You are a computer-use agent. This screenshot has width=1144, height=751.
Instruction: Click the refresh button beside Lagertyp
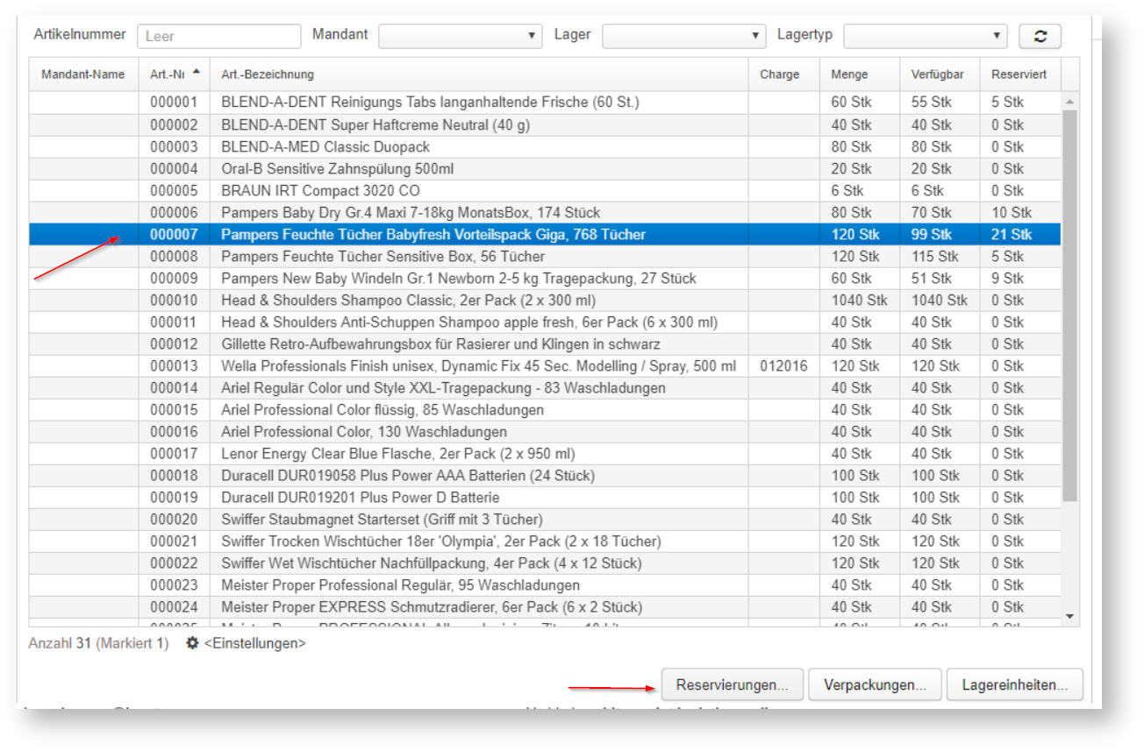(1040, 36)
